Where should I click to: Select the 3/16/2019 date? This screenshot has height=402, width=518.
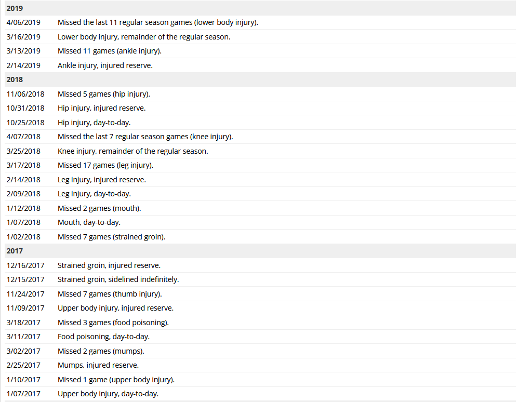pyautogui.click(x=23, y=37)
